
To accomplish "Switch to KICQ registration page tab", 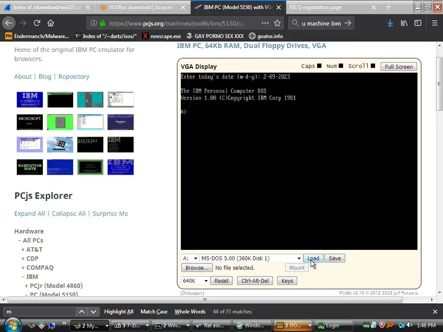I will (333, 7).
